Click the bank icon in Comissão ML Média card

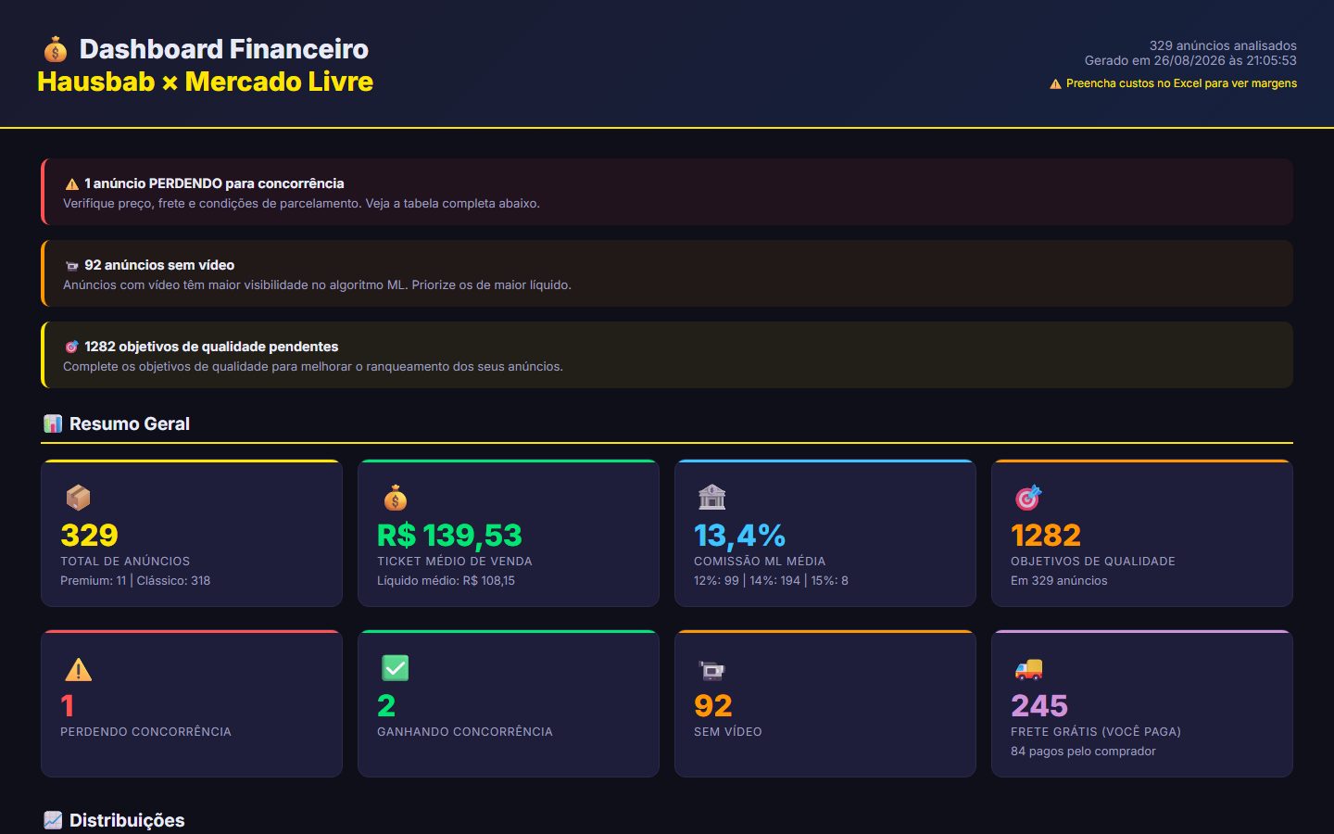711,498
